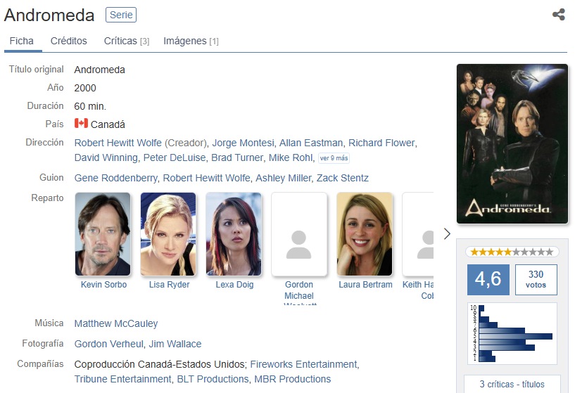Click the star rating bar
The image size is (575, 393).
pos(512,252)
